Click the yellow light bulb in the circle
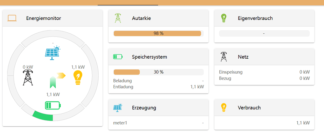The image size is (324, 136). [x=77, y=78]
